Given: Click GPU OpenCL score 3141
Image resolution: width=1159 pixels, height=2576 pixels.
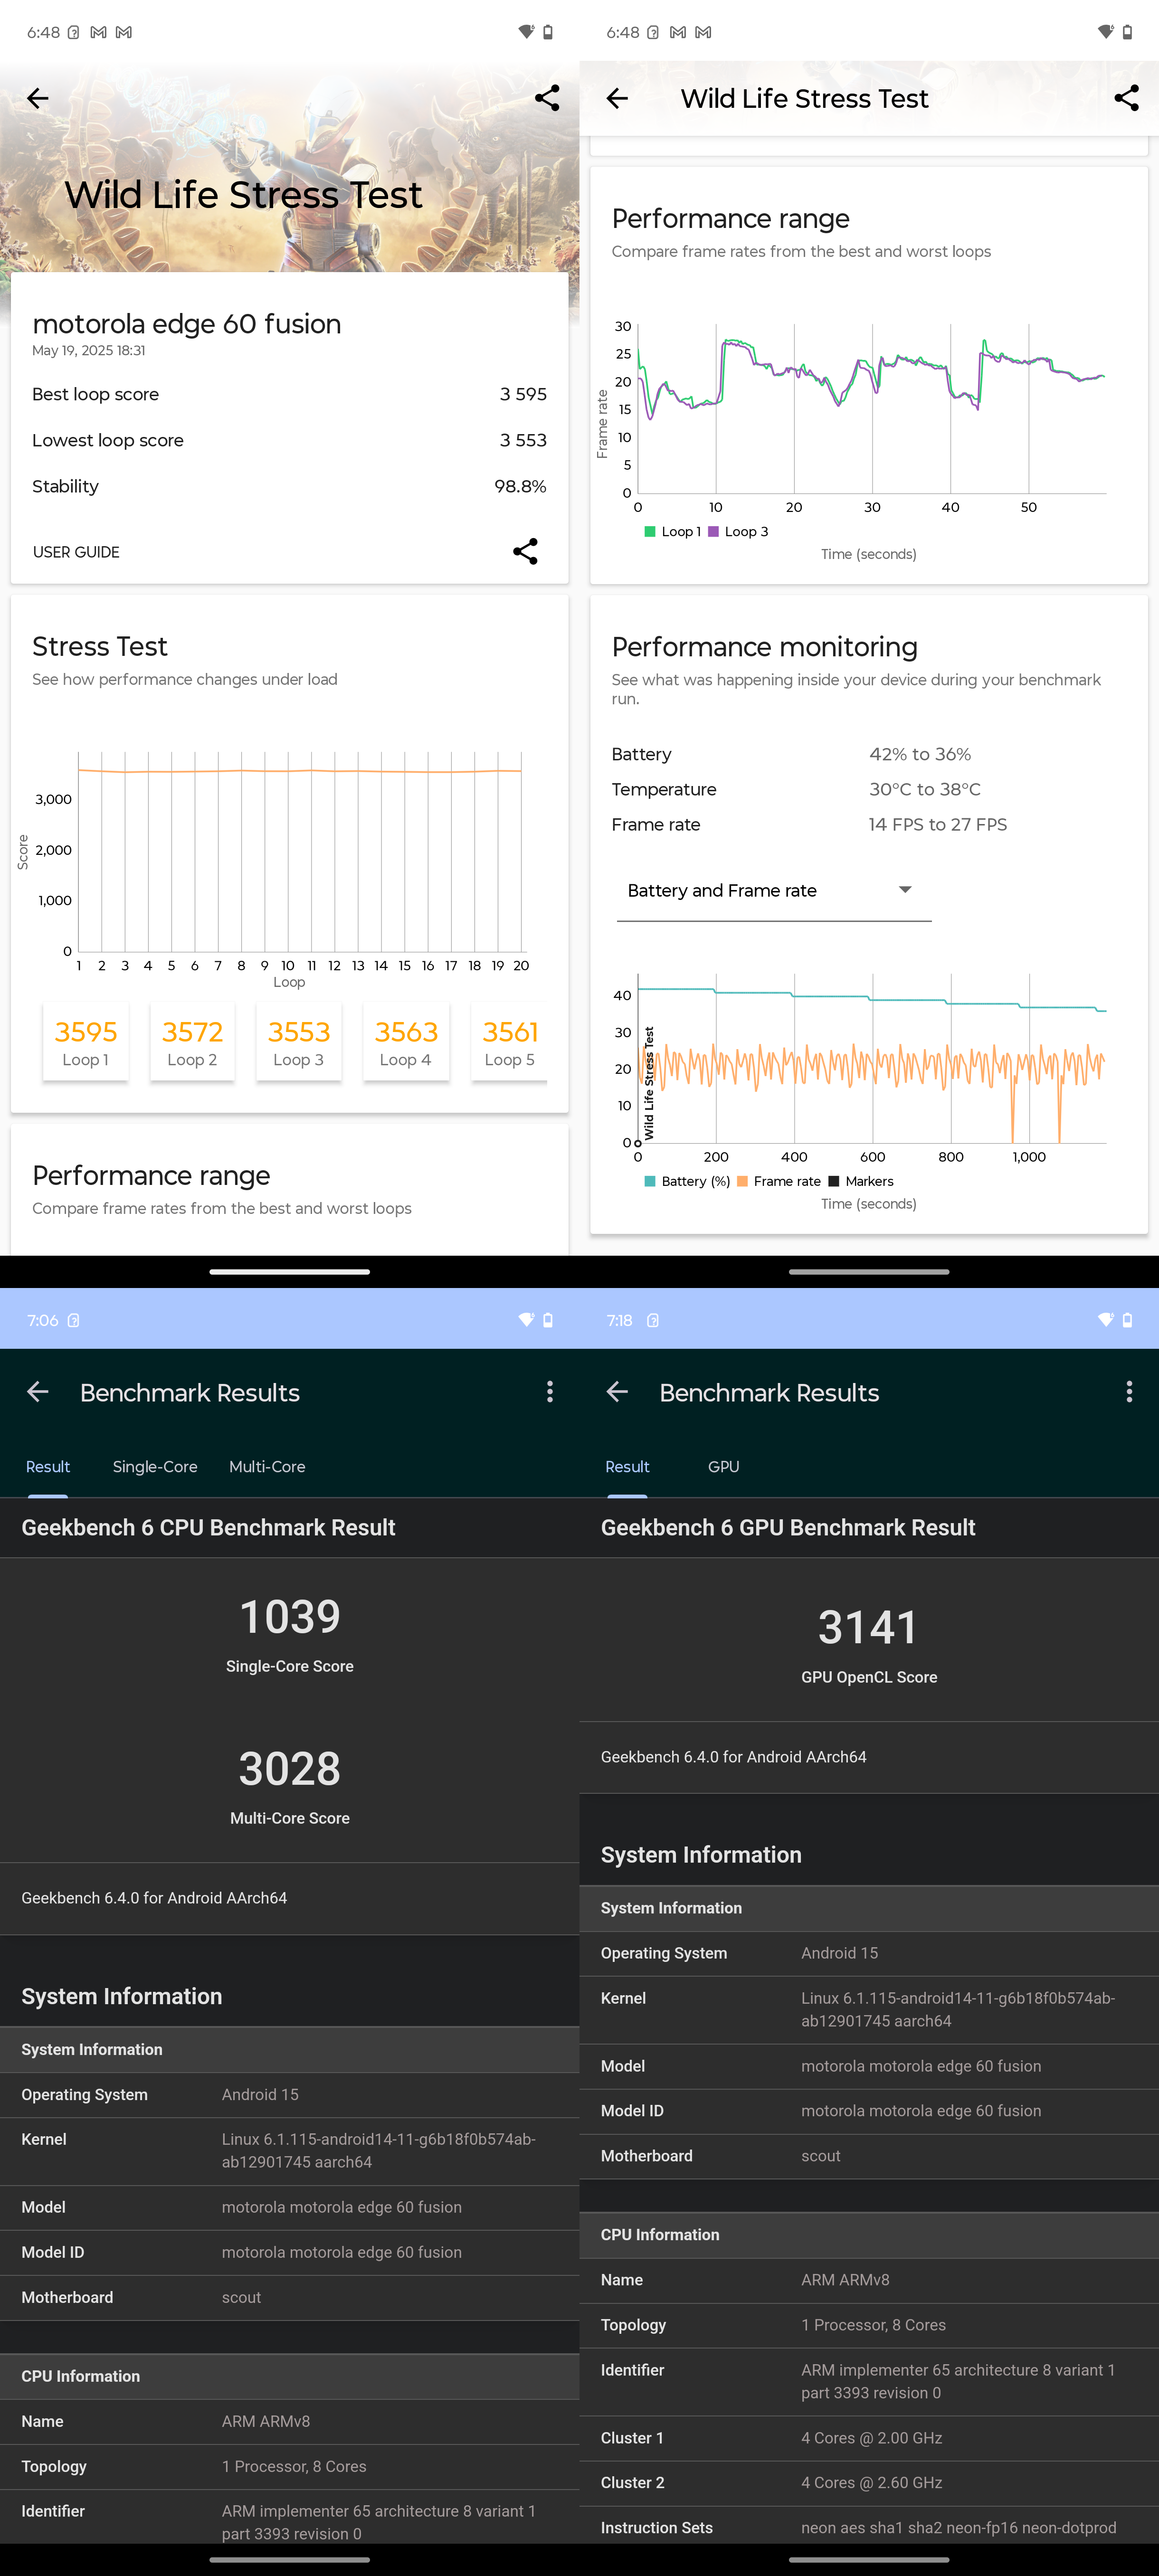Looking at the screenshot, I should (x=868, y=1627).
